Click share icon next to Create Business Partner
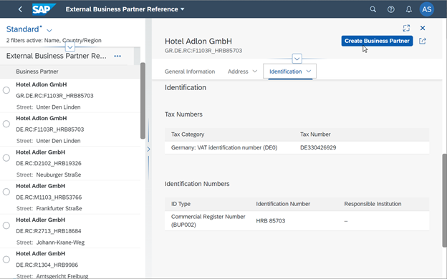The height and width of the screenshot is (279, 447). tap(423, 41)
